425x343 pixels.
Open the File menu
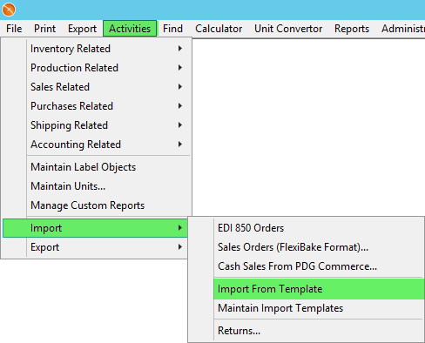pos(14,29)
